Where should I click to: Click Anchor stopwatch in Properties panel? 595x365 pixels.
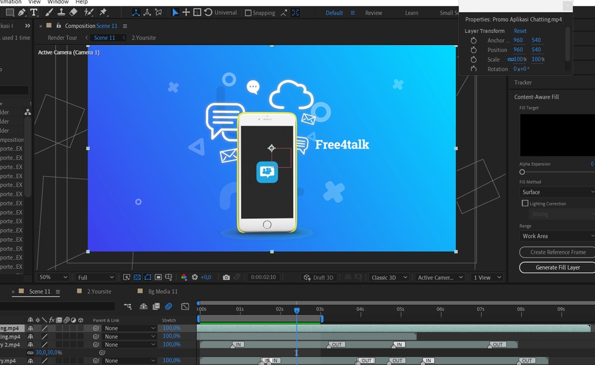[x=474, y=40]
